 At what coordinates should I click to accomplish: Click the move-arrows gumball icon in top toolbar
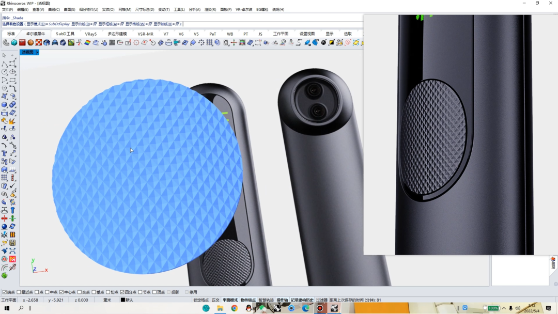point(234,43)
